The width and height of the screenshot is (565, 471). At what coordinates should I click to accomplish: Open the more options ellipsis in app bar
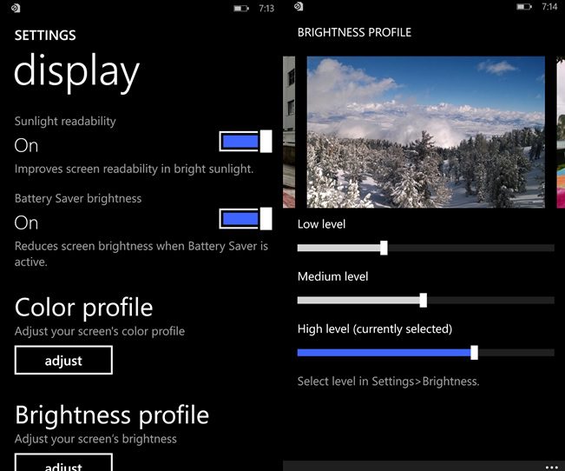click(x=551, y=467)
